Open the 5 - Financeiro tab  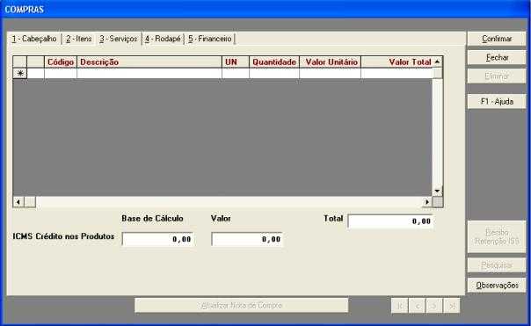(209, 39)
